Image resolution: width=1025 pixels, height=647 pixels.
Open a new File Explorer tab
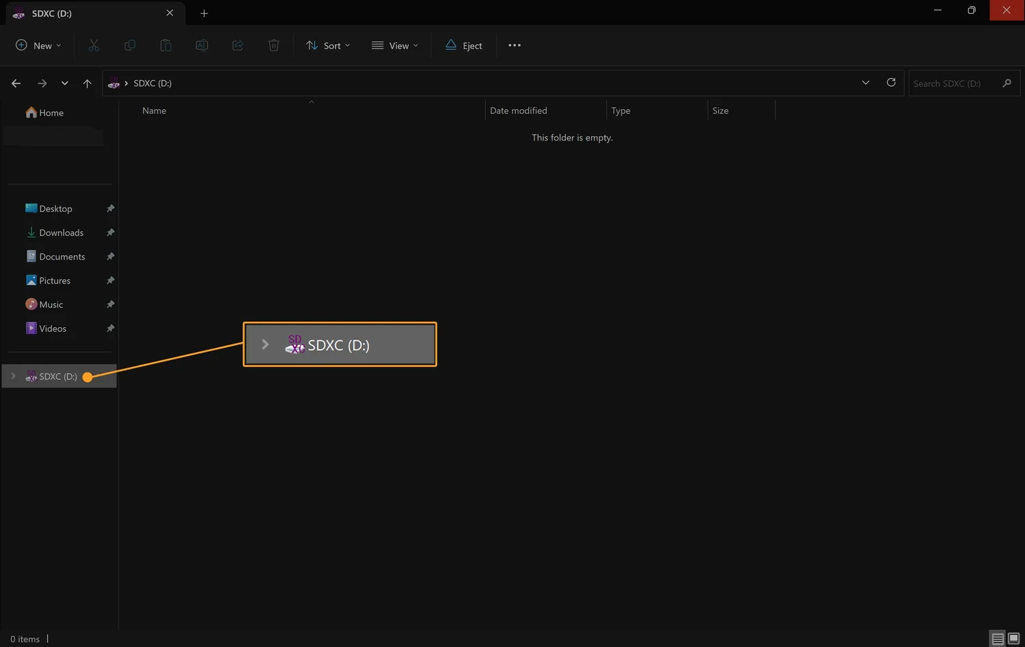point(204,13)
